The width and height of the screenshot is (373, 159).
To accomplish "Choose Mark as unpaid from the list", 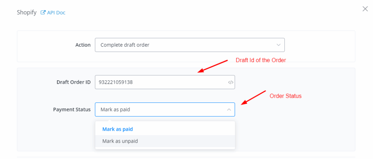I will pyautogui.click(x=120, y=141).
